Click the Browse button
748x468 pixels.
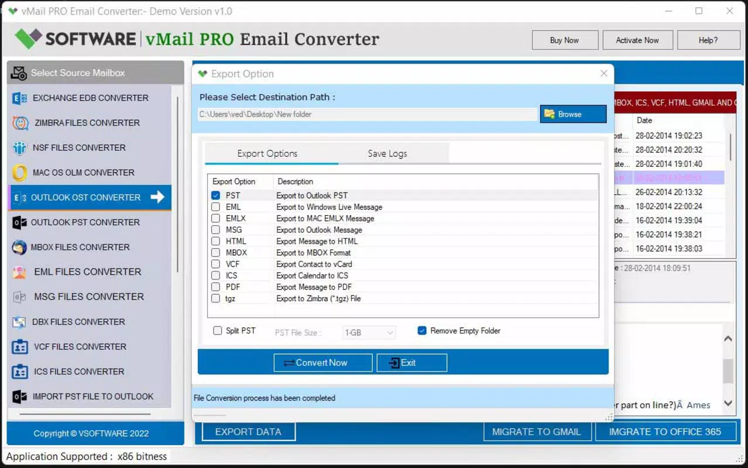coord(573,114)
